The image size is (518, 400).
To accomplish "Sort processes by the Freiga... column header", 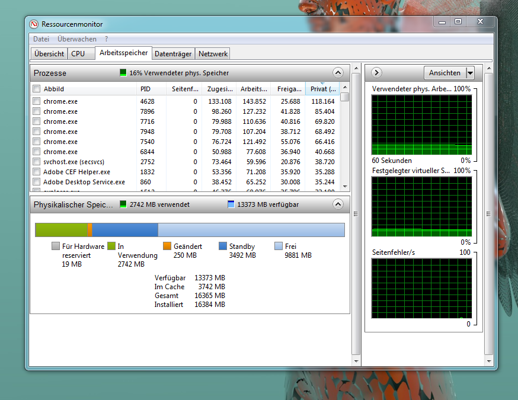I will coord(289,88).
